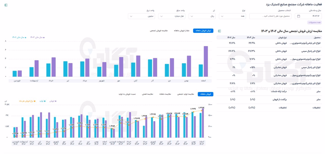This screenshot has height=154, width=325.
Task: Click the ۶۶/۶% cell in the سال ۱۴۰۲ column
Action: 232,51
